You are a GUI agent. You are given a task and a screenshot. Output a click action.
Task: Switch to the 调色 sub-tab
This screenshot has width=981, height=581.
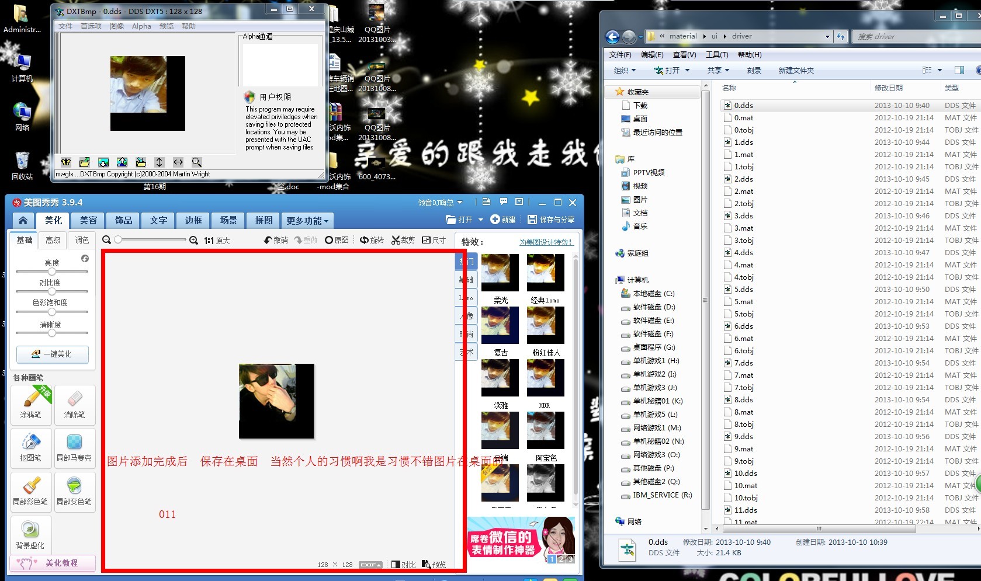[82, 240]
